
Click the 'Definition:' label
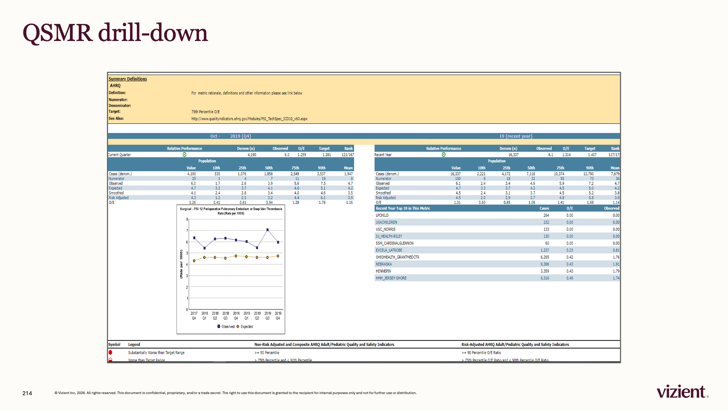click(x=117, y=93)
